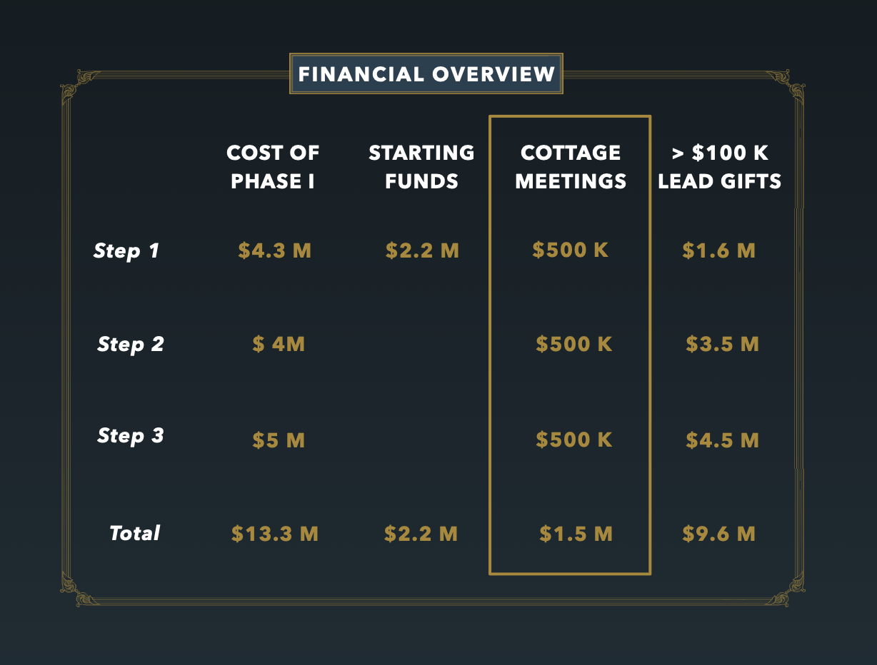The image size is (877, 665).
Task: Click the $1.5 M cottage meetings total
Action: pos(576,534)
